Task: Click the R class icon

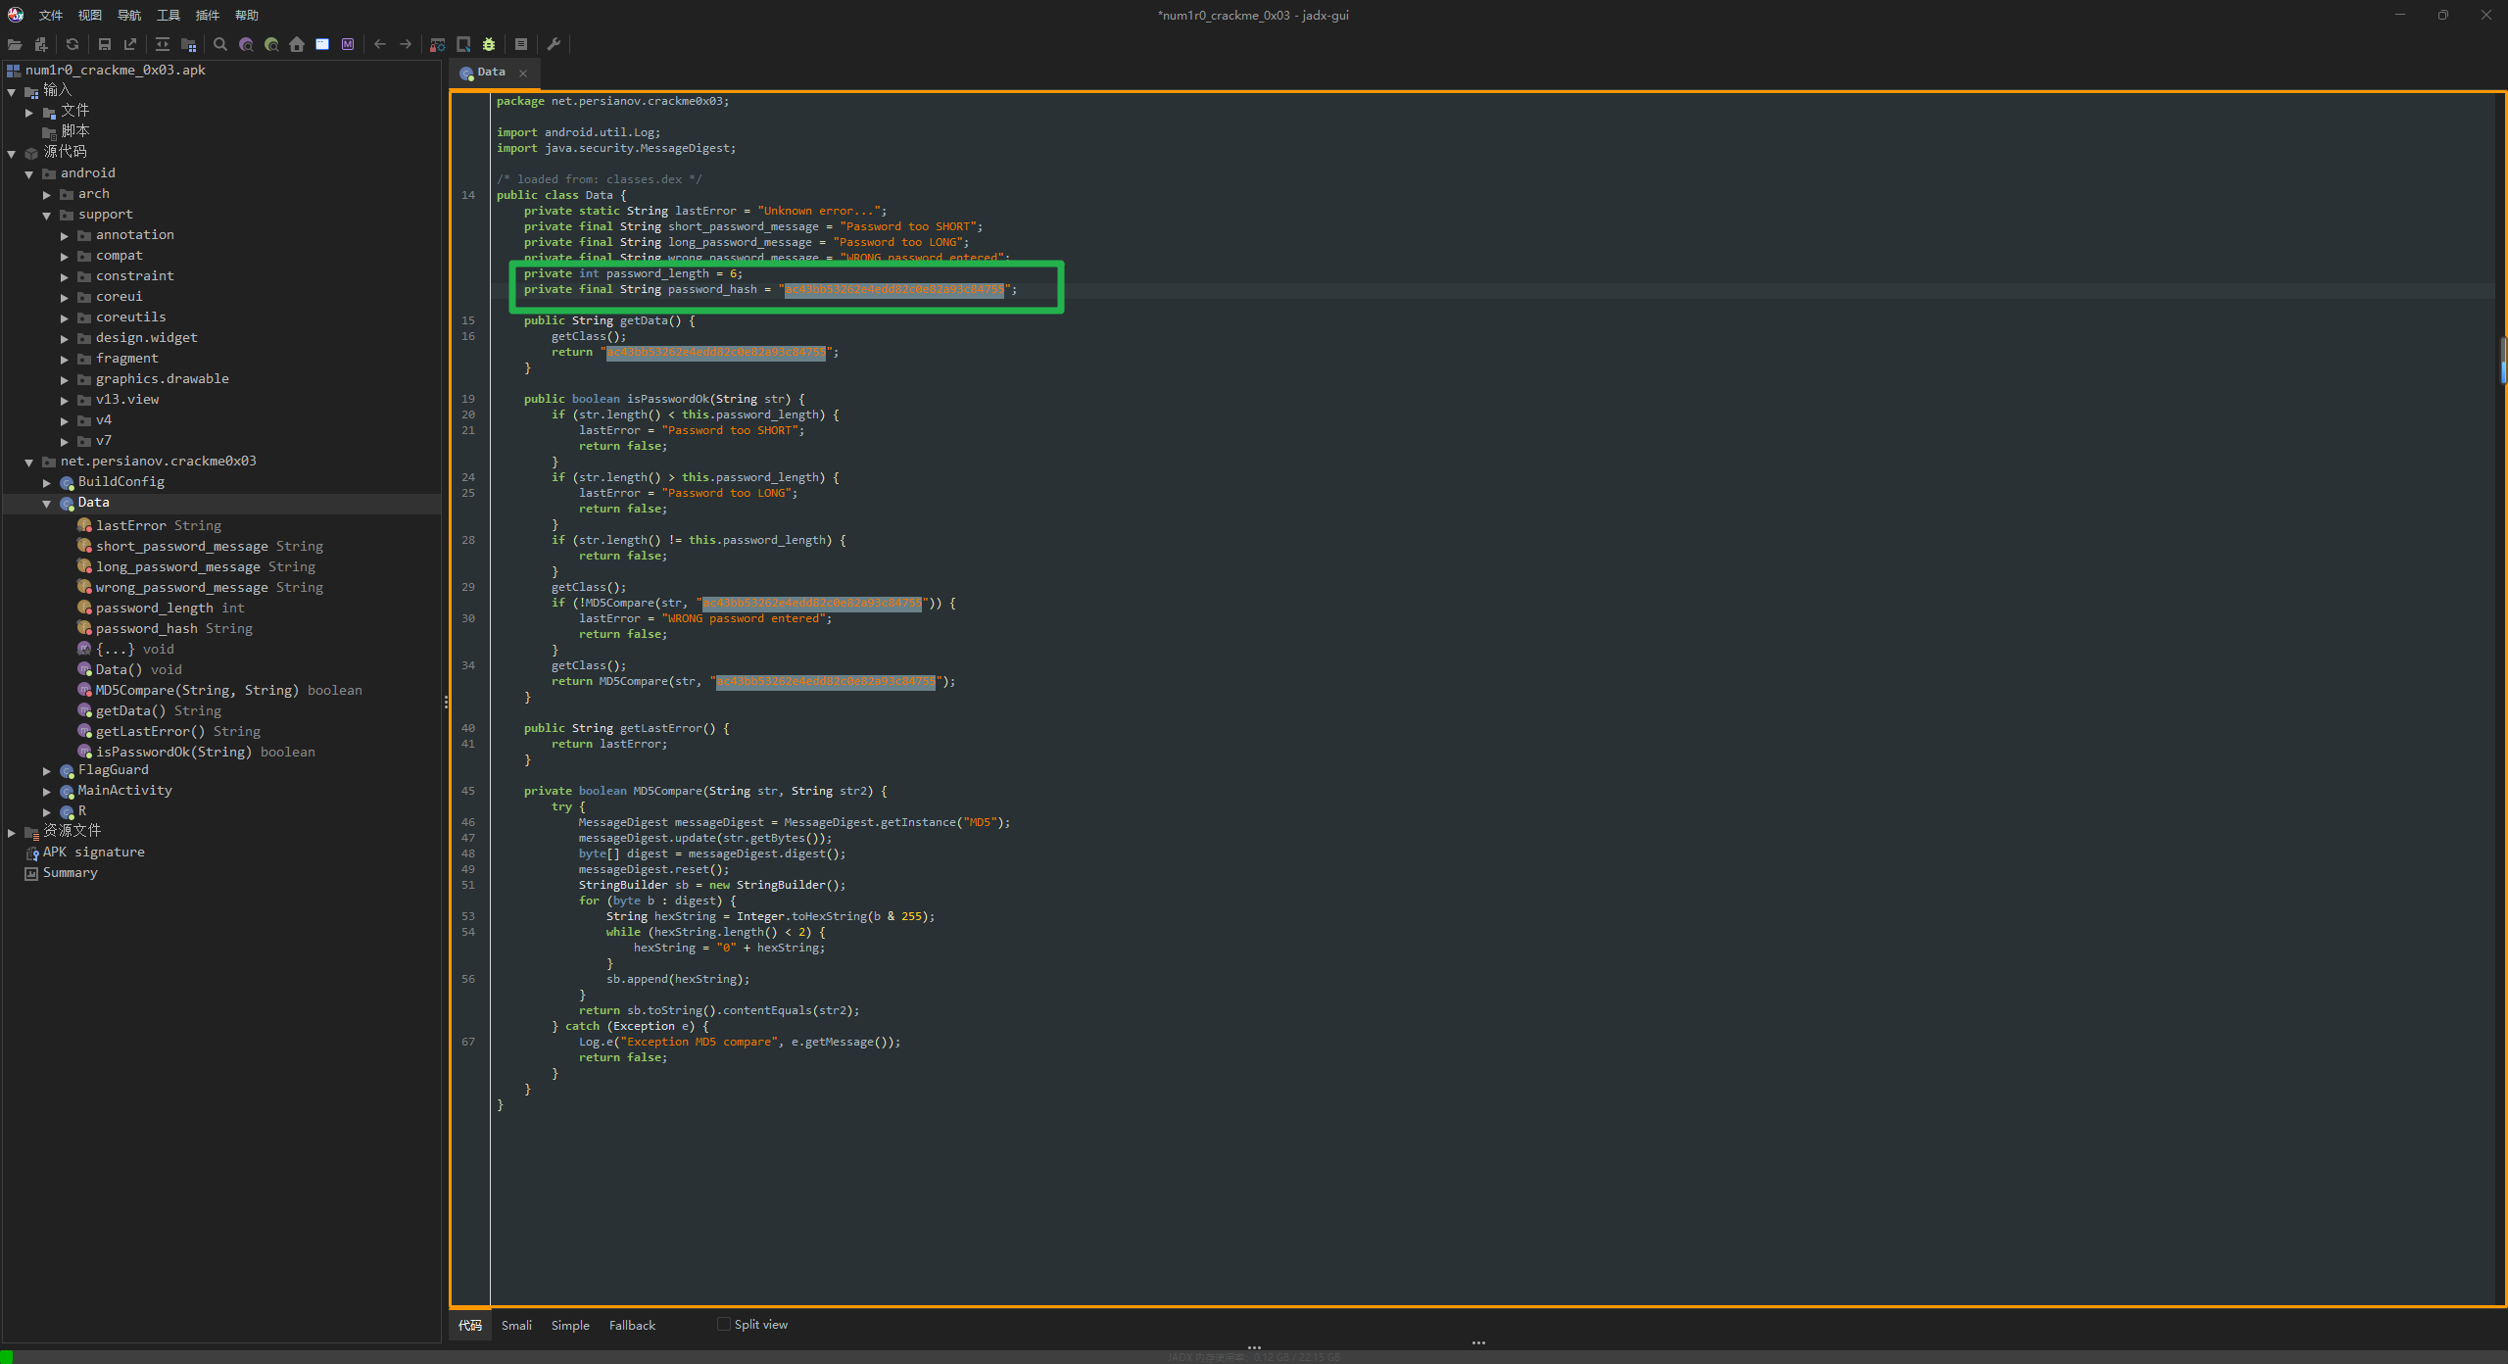Action: [68, 812]
